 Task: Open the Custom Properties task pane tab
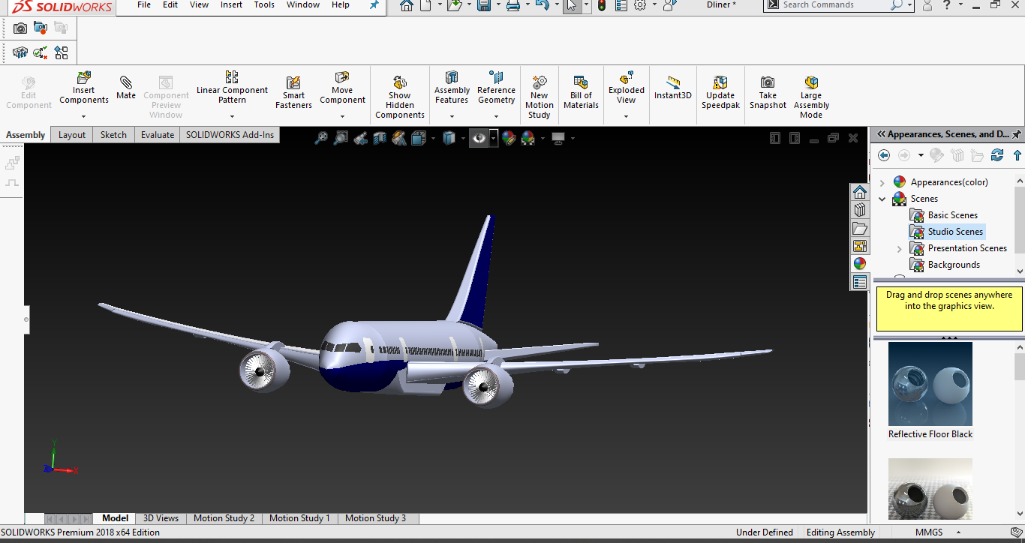860,282
